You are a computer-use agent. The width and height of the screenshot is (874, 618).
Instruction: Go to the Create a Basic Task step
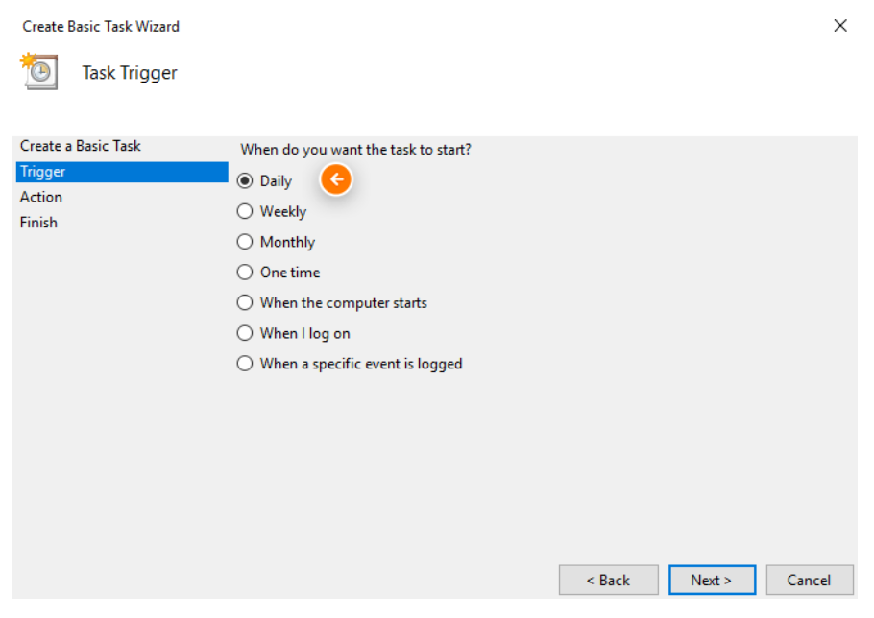click(x=81, y=146)
